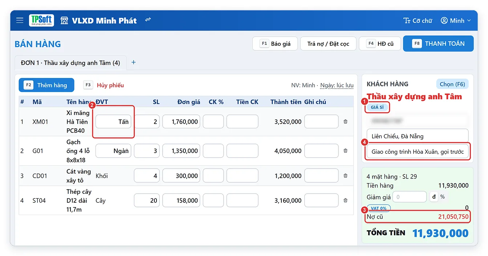This screenshot has width=488, height=256.
Task: Click Tiền CK field for G01
Action: 242,151
